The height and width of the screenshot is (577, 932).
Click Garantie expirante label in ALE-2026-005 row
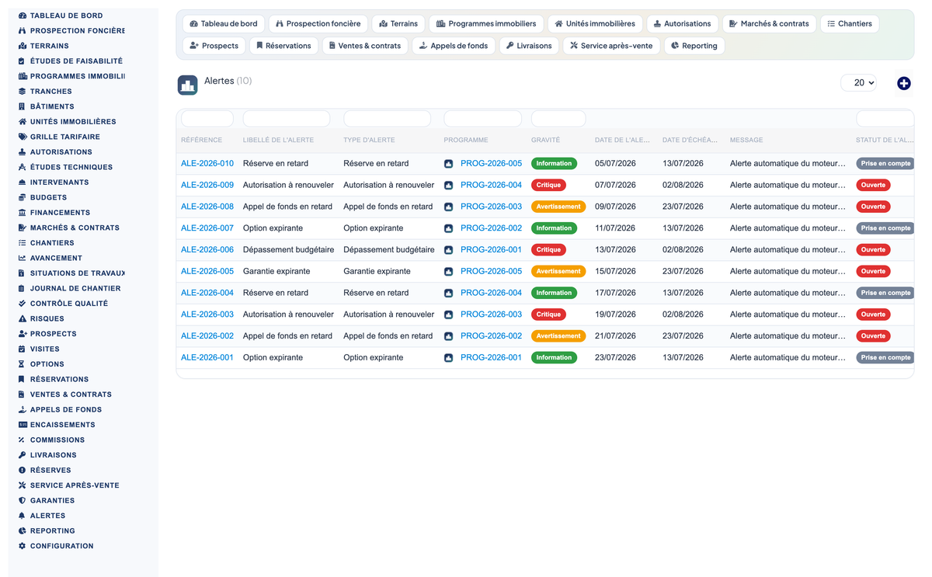pyautogui.click(x=276, y=272)
